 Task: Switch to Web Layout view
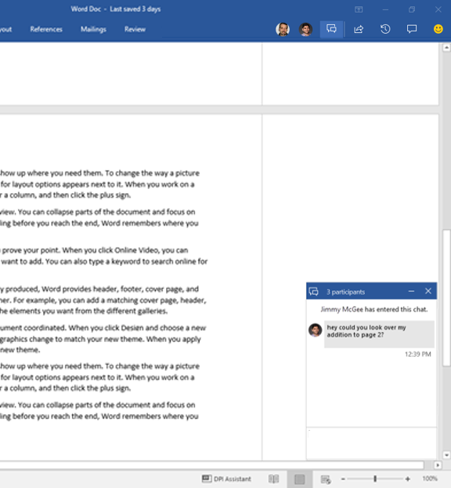pos(326,479)
